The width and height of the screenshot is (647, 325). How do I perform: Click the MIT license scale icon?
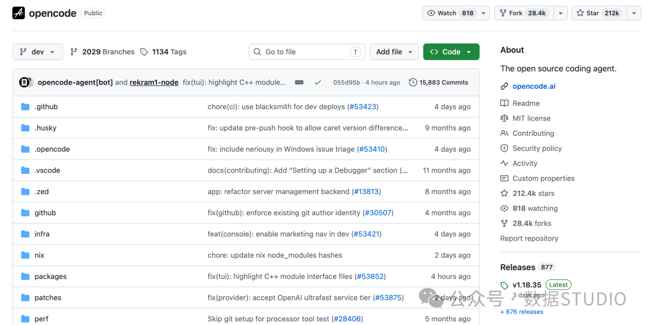(x=504, y=118)
